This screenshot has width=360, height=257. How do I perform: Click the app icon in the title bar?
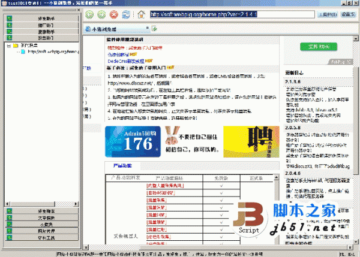tap(4, 3)
